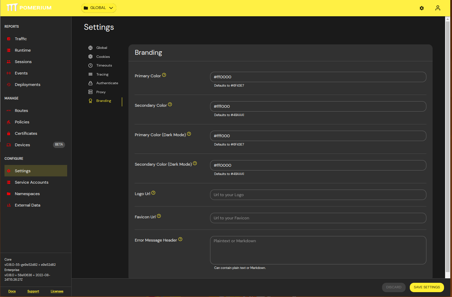This screenshot has width=452, height=297.
Task: Click the Secondary Color input field
Action: pyautogui.click(x=318, y=106)
